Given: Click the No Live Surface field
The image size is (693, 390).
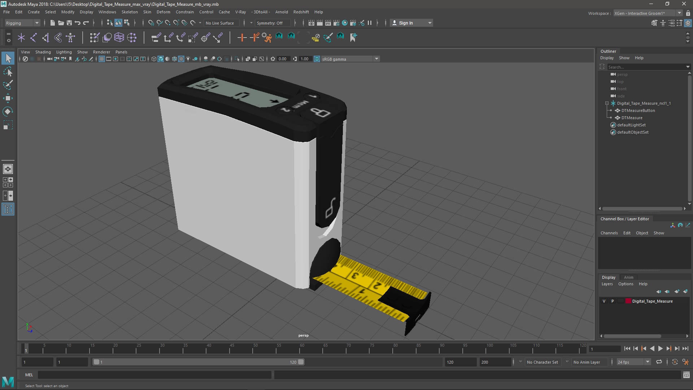Looking at the screenshot, I should tap(222, 23).
